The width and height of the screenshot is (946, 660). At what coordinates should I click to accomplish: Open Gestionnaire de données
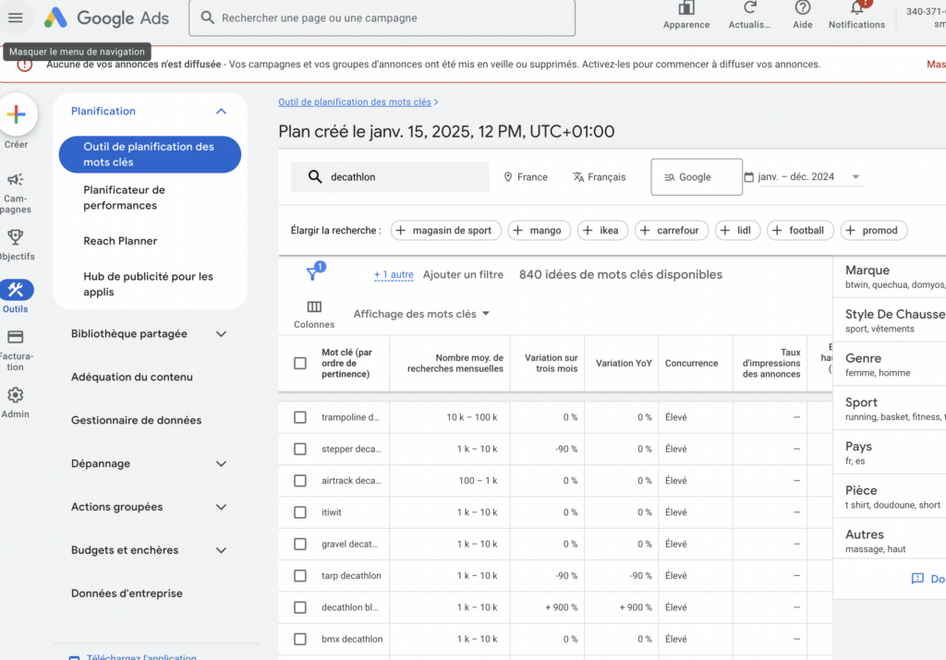click(x=137, y=420)
